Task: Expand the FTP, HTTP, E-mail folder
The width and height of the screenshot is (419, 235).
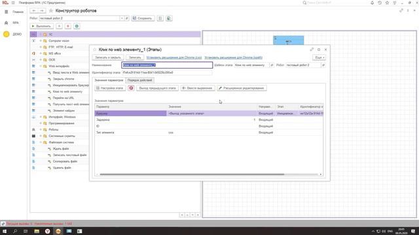Action: (41, 47)
